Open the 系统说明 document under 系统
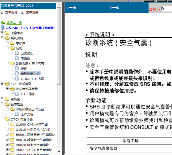 tap(27, 53)
